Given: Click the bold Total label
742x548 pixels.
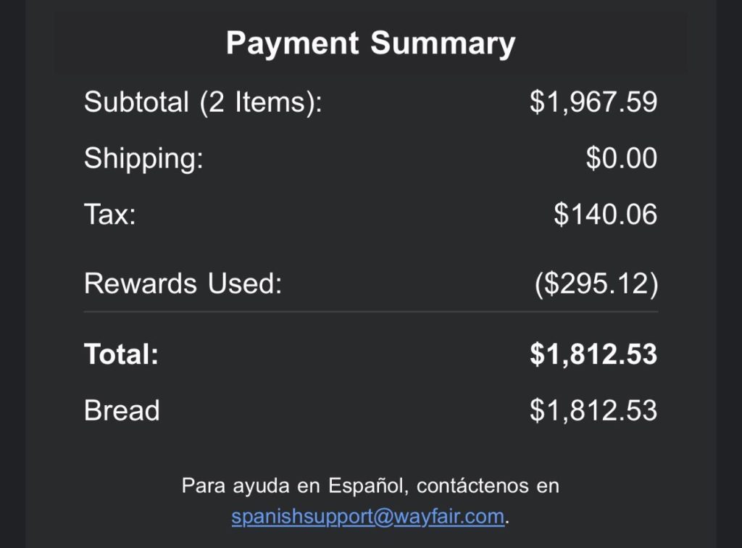Looking at the screenshot, I should (x=121, y=354).
